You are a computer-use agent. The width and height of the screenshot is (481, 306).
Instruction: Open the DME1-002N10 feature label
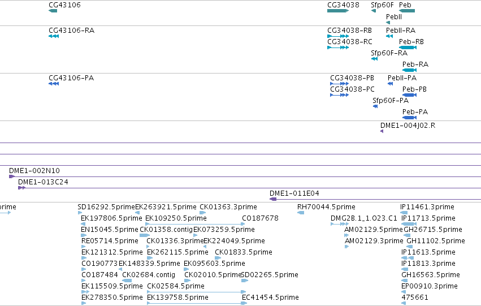click(x=34, y=171)
